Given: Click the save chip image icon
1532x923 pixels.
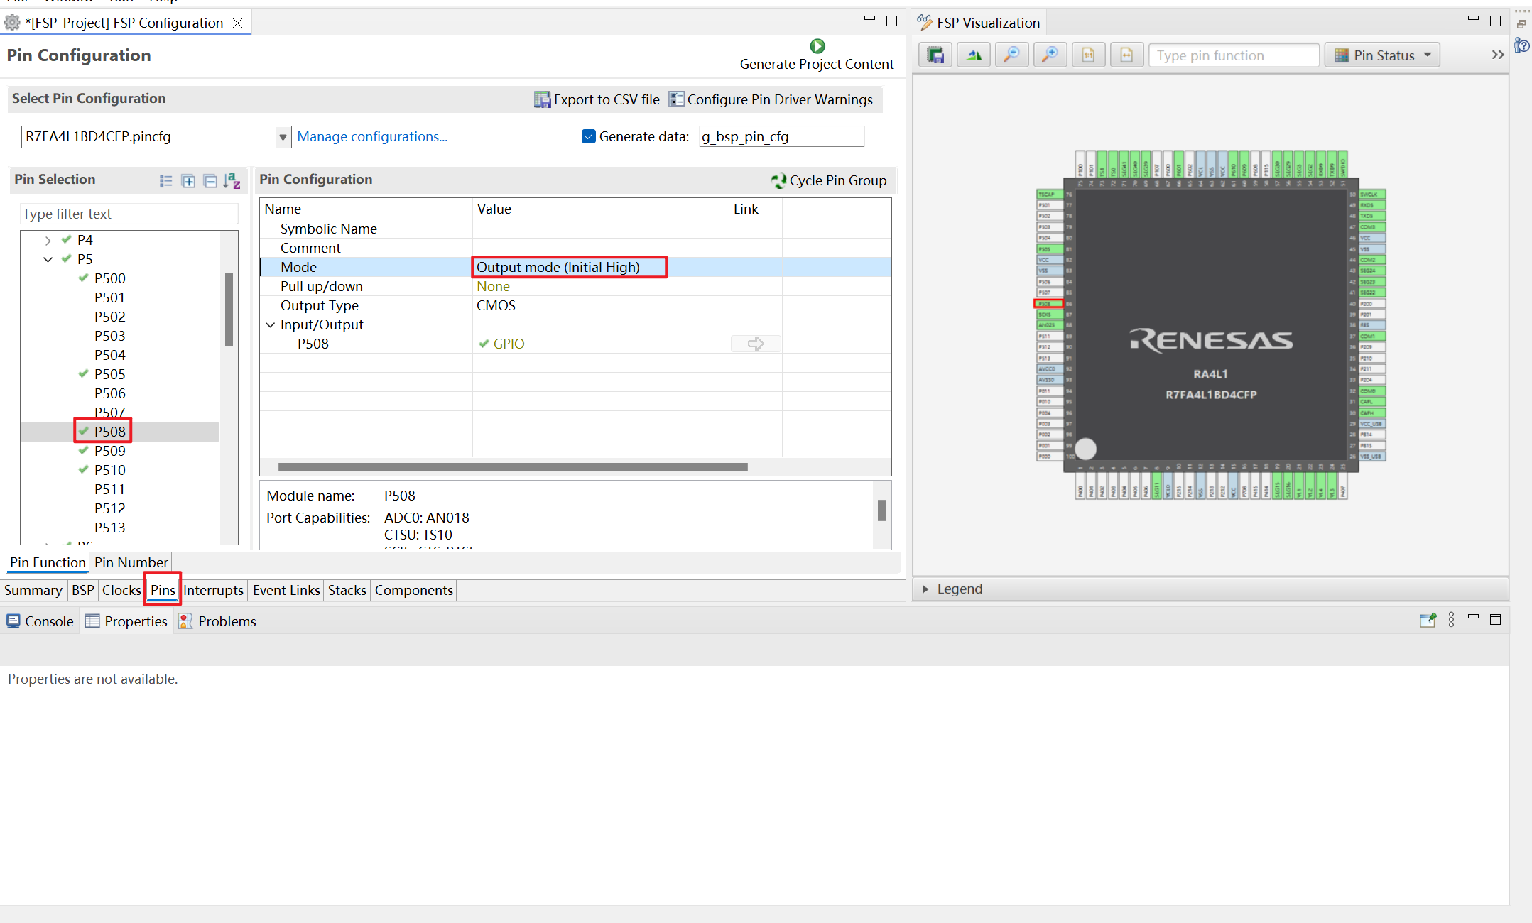Looking at the screenshot, I should [935, 55].
